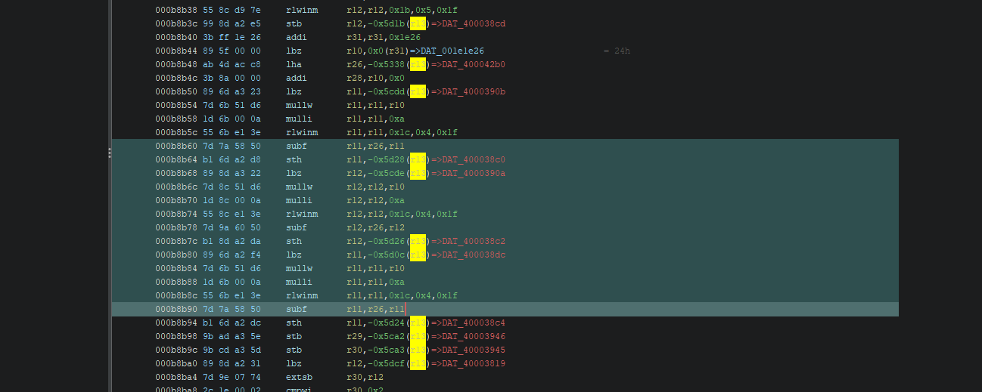This screenshot has width=982, height=392.
Task: Follow the DAT_400038cd reference
Action: click(x=474, y=24)
